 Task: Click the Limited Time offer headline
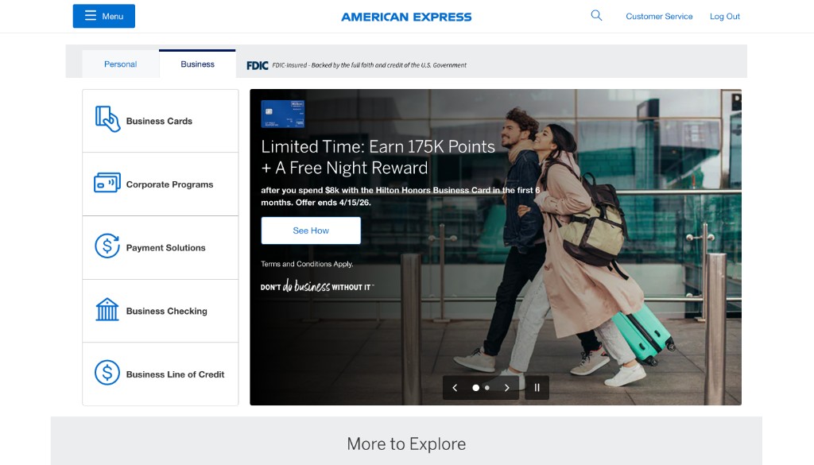pyautogui.click(x=378, y=157)
